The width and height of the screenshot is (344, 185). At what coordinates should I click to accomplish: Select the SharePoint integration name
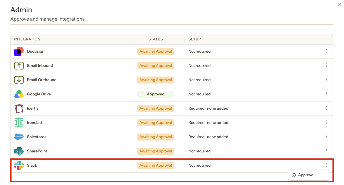pyautogui.click(x=37, y=151)
